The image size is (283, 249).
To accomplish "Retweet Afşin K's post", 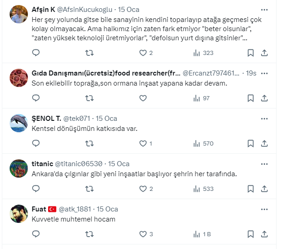I will (90, 53).
